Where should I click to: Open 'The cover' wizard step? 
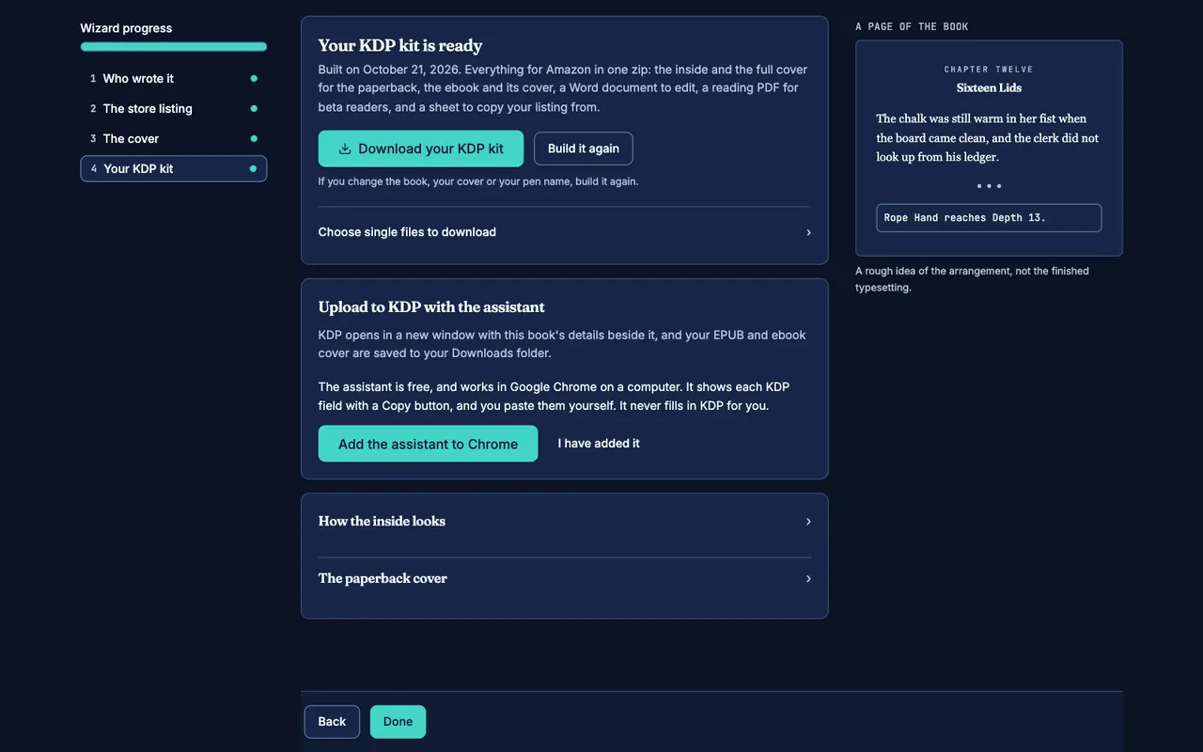click(x=174, y=138)
